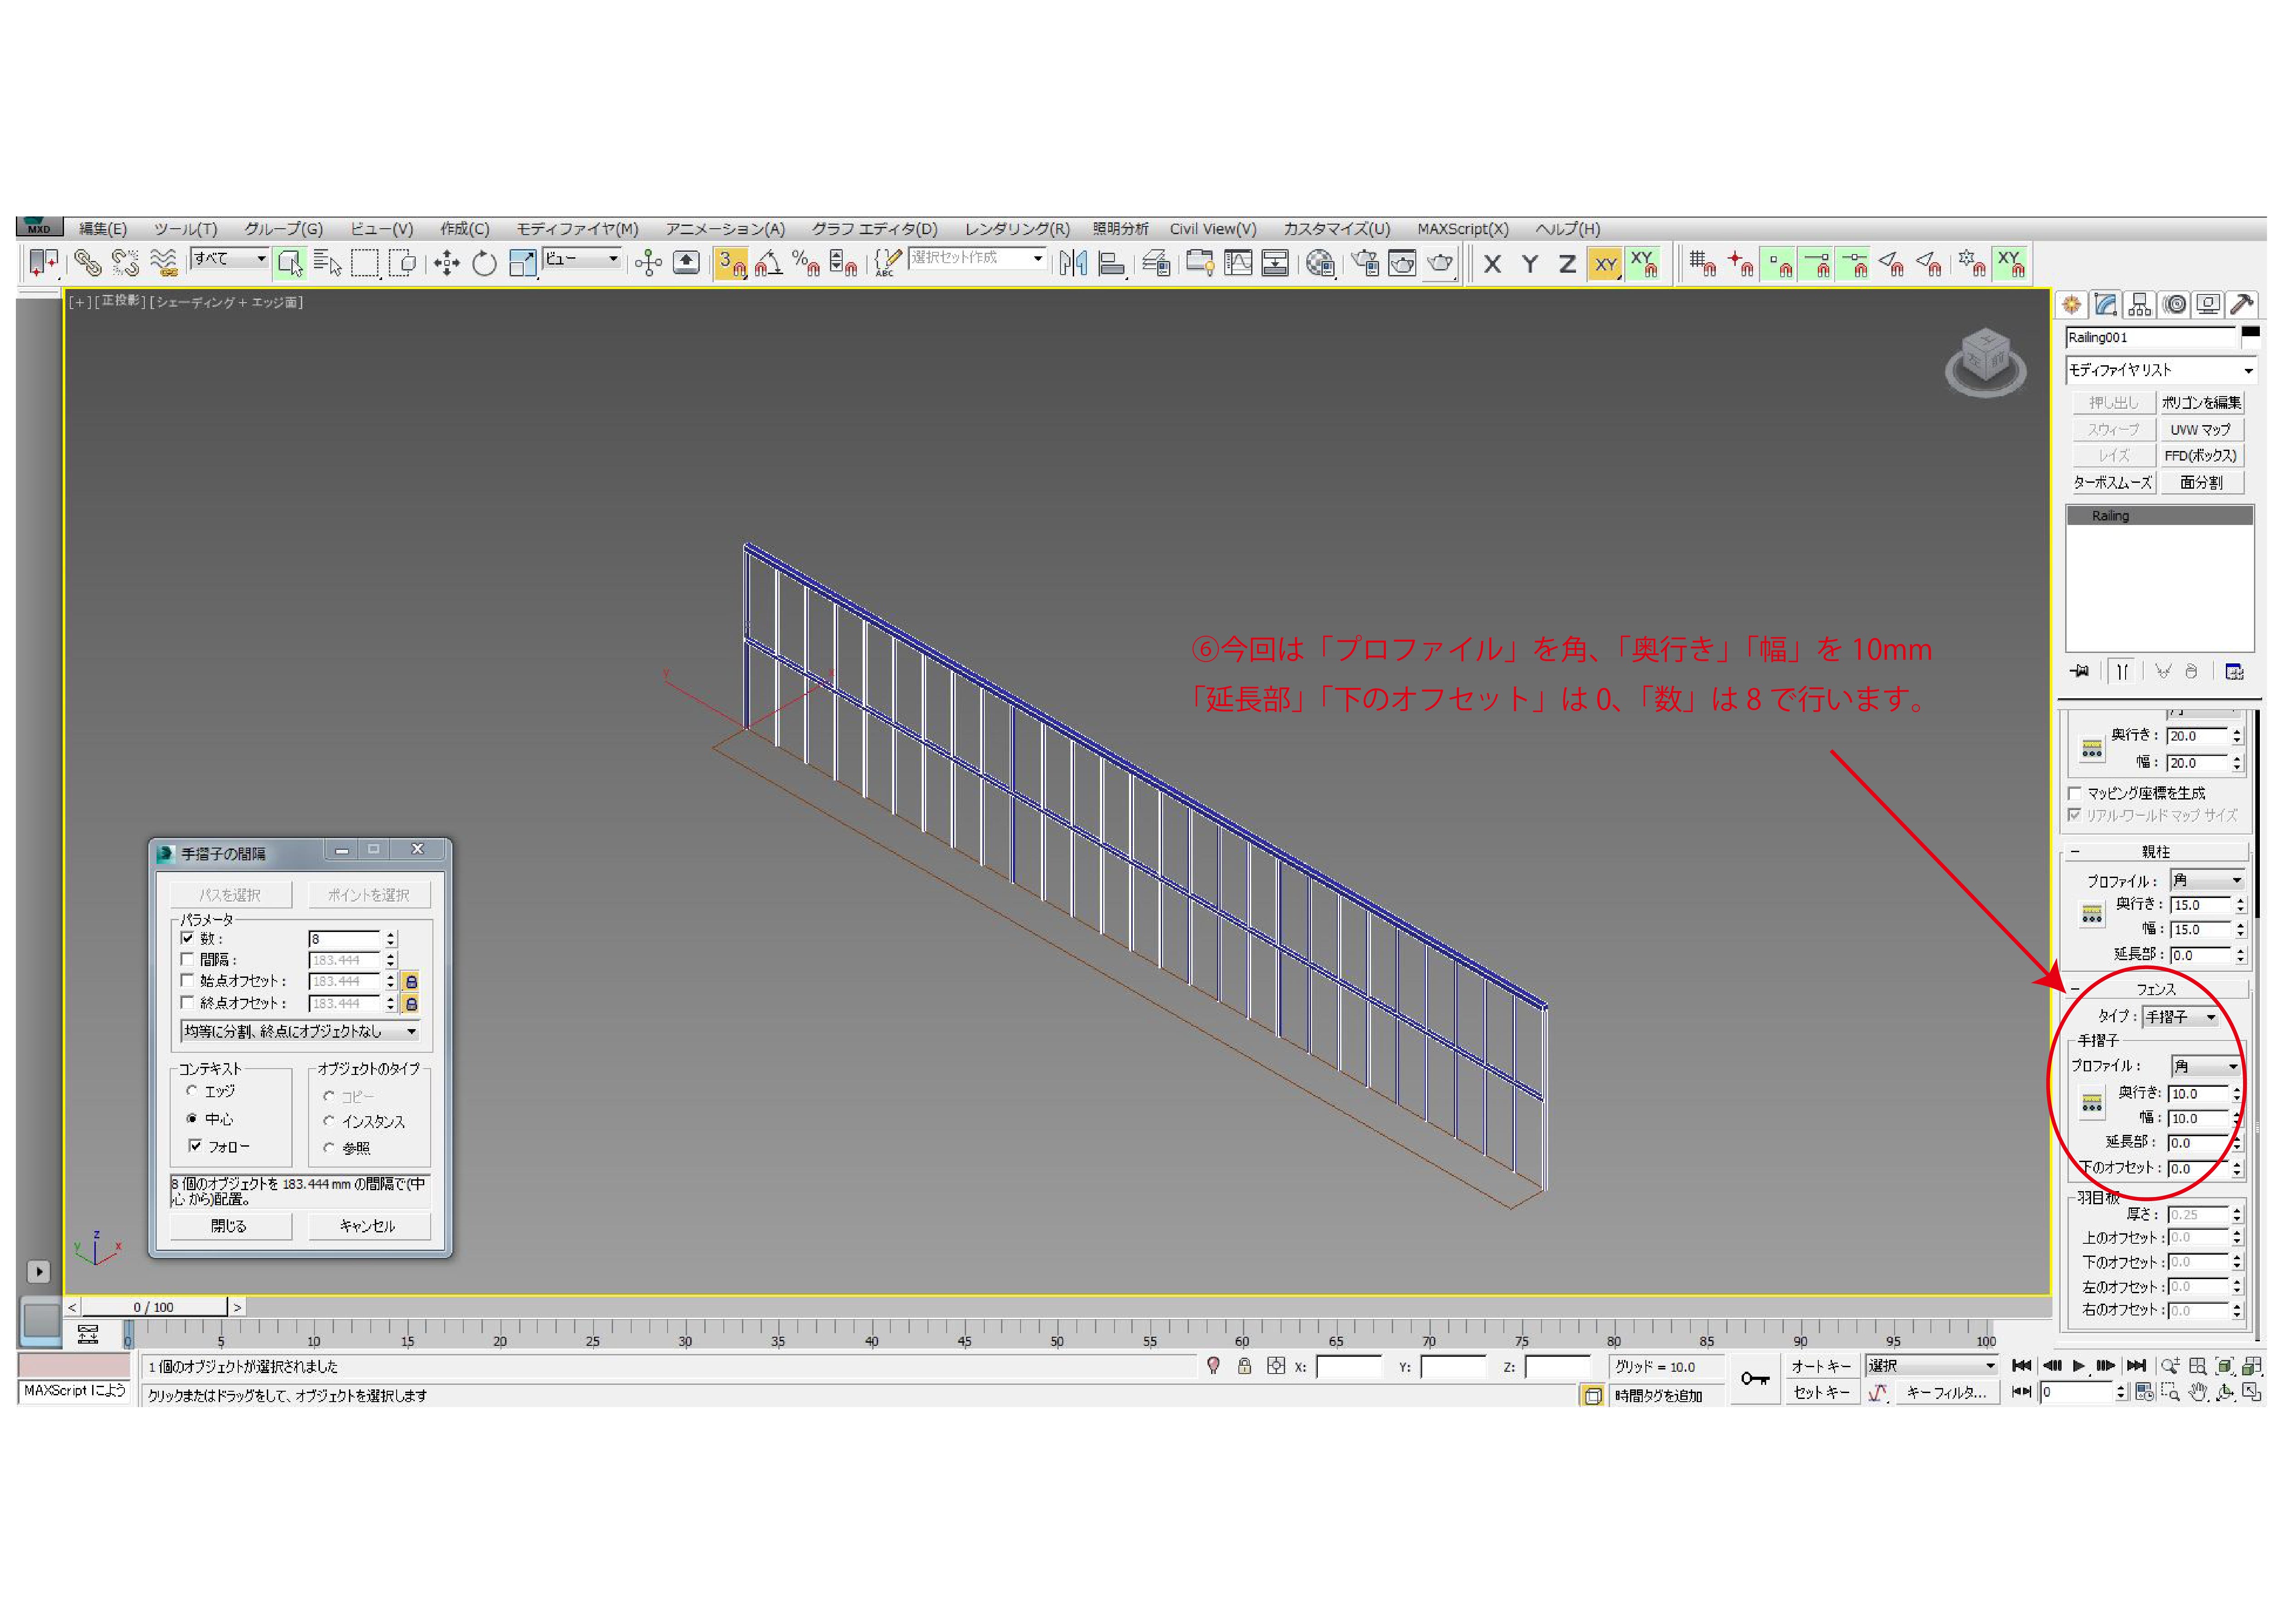
Task: Expand the 均等に分割 distribution dropdown
Action: 300,1031
